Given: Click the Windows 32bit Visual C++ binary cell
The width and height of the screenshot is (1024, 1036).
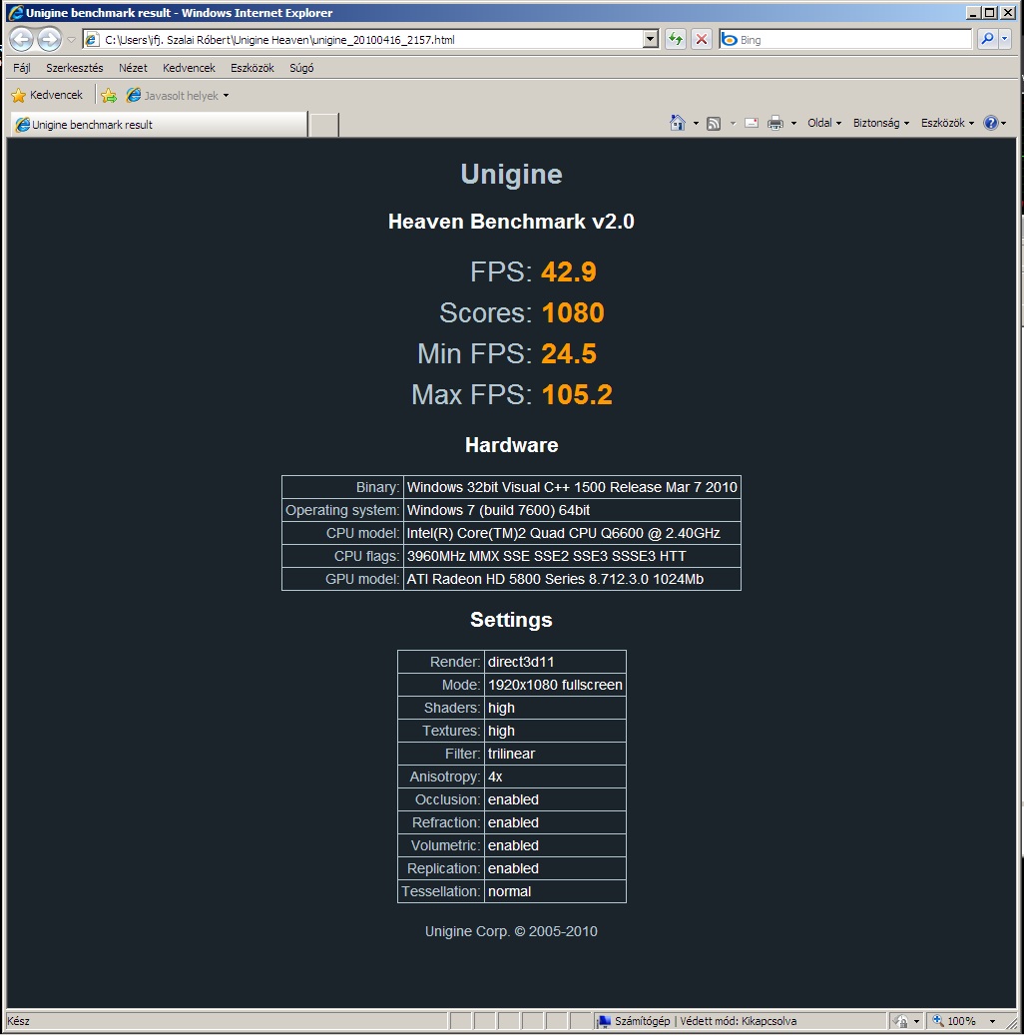Looking at the screenshot, I should coord(572,487).
